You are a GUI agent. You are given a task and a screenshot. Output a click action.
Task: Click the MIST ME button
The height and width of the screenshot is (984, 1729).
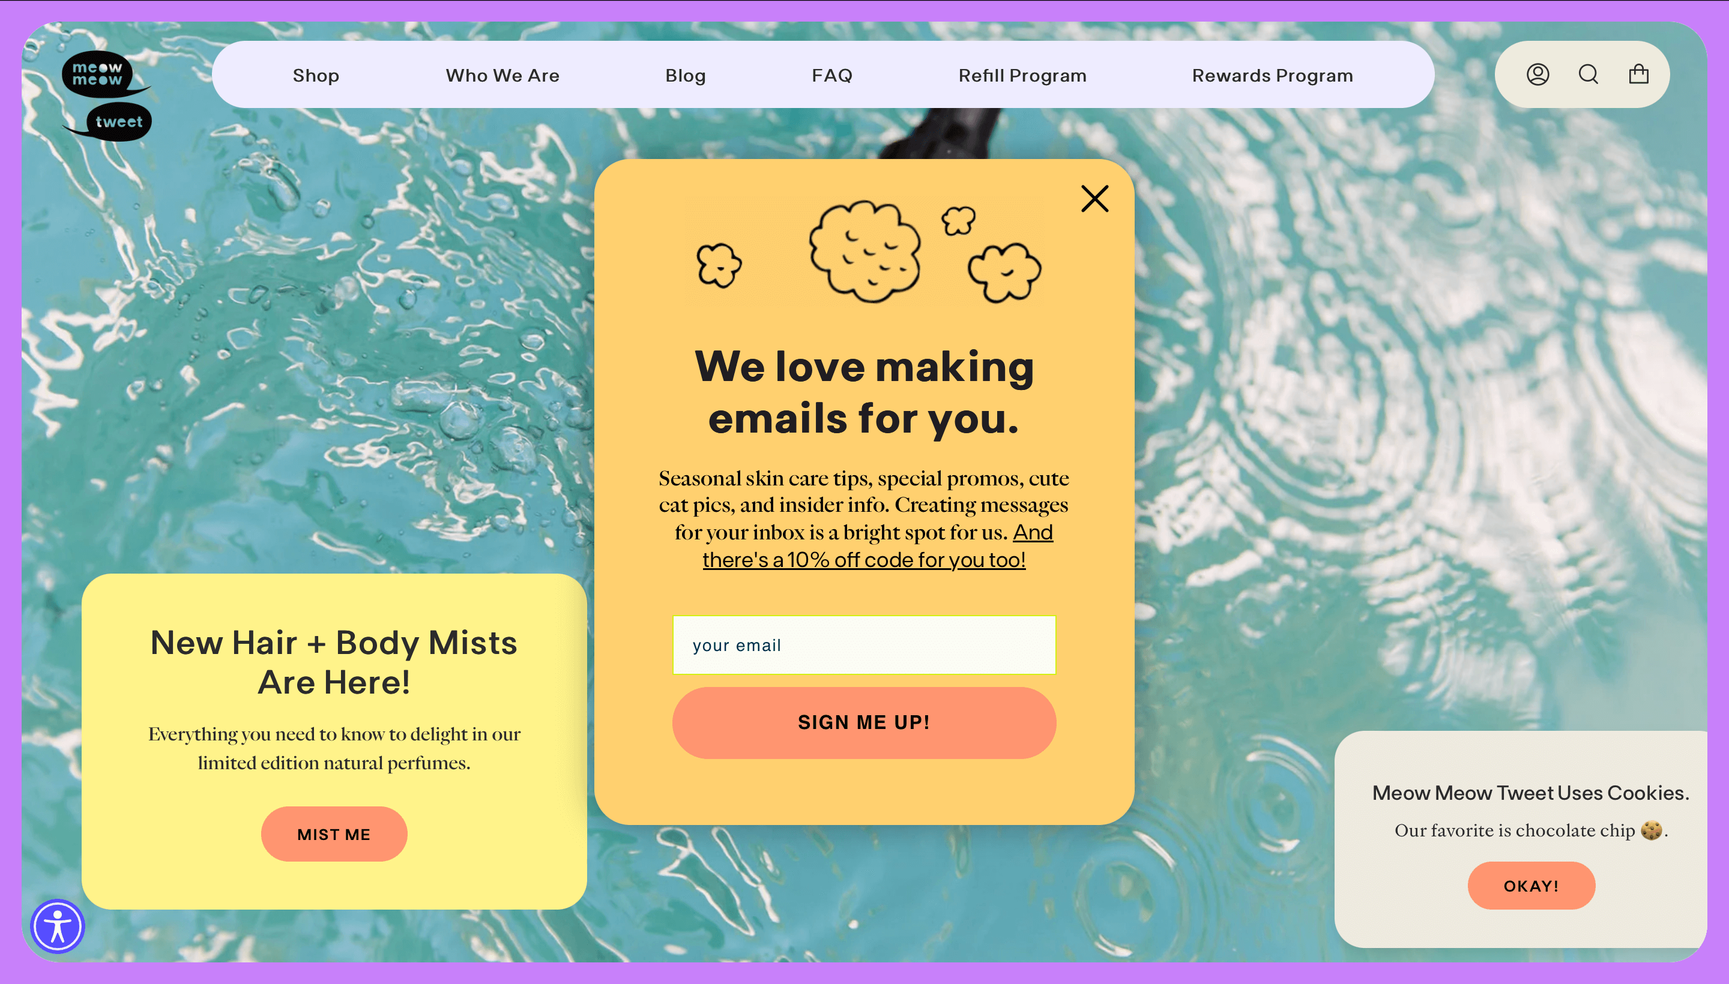click(334, 833)
